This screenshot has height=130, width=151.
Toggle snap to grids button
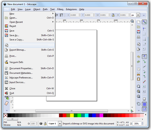[x=144, y=104]
